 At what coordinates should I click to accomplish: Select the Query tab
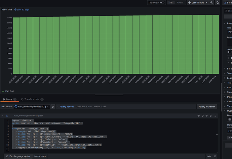pos(8,99)
